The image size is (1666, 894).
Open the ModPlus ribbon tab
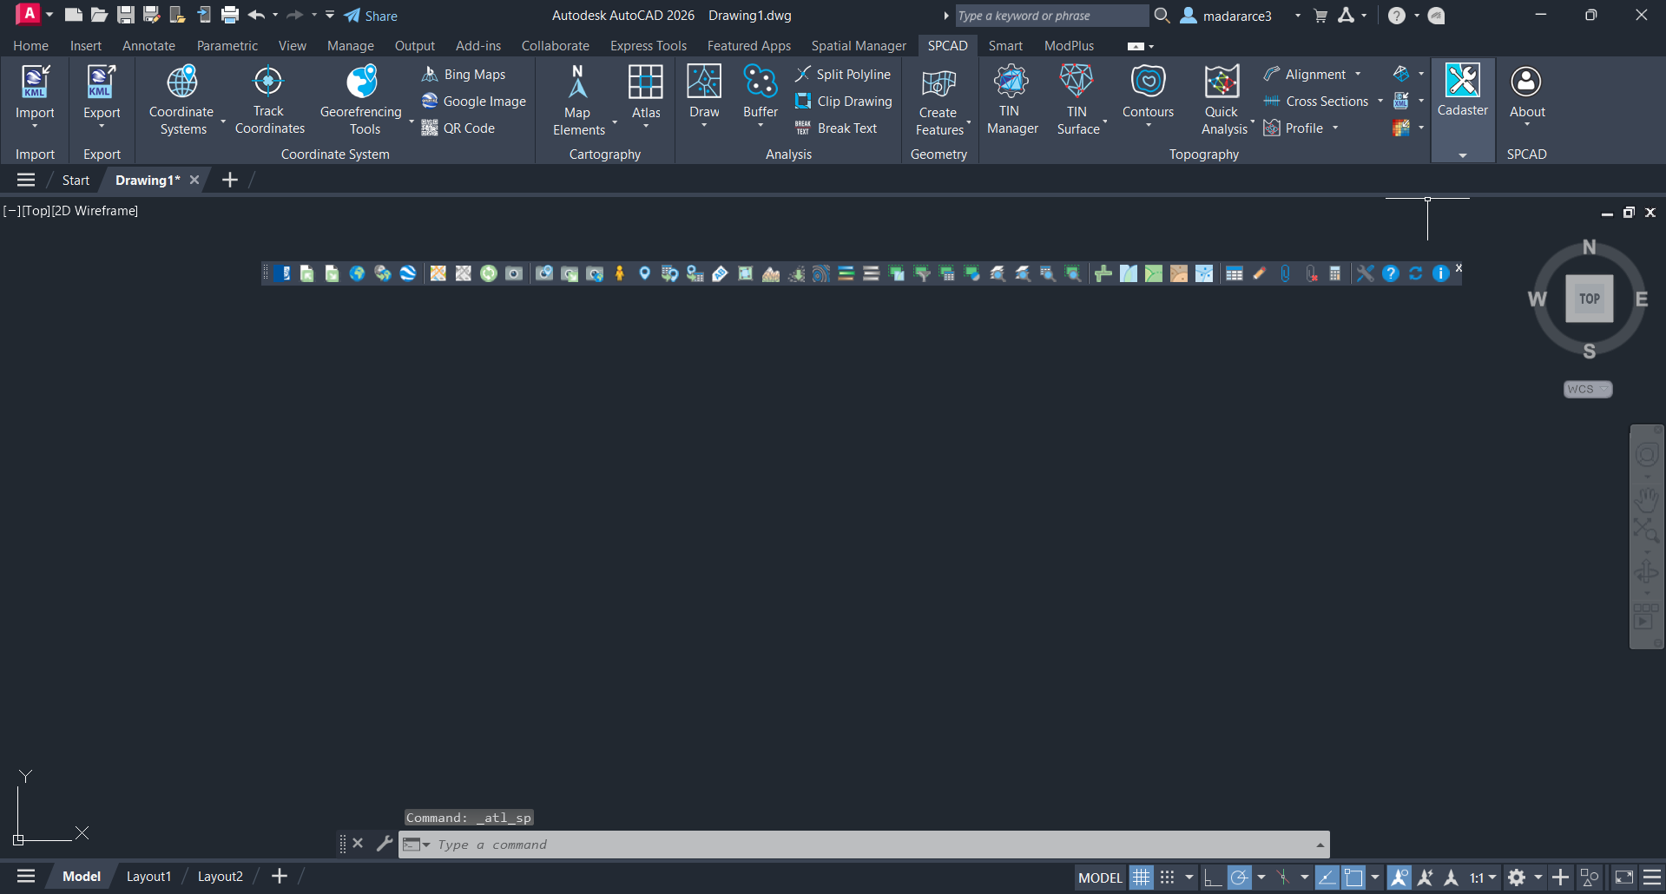point(1069,46)
